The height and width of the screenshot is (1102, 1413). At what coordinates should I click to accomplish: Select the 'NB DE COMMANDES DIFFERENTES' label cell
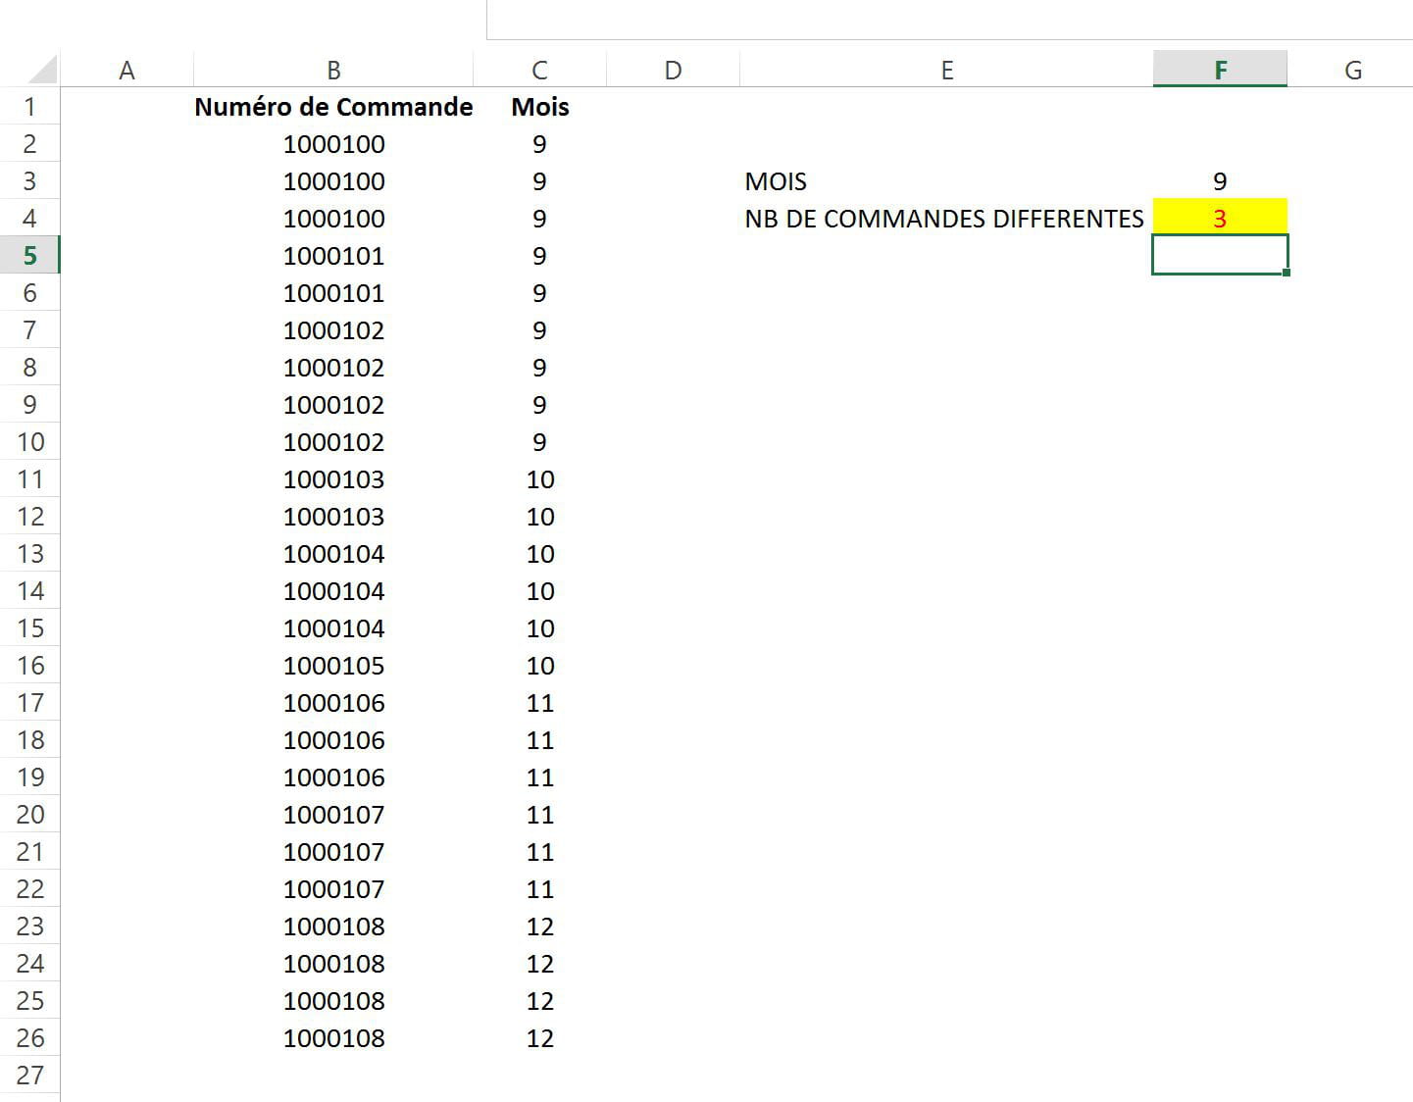(944, 219)
